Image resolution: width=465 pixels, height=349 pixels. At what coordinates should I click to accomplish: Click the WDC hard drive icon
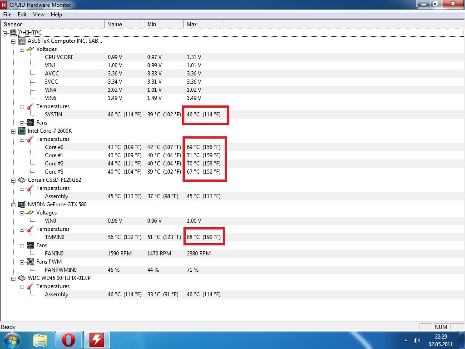click(x=22, y=278)
